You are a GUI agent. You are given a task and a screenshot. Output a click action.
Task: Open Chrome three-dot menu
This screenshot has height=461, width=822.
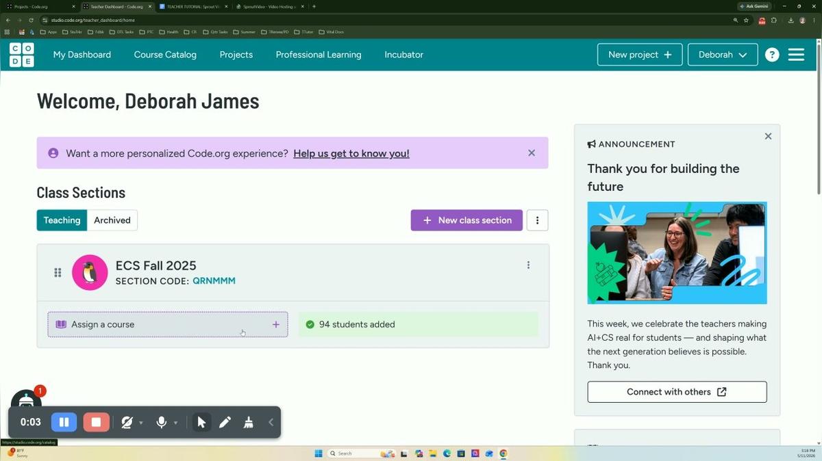(814, 20)
